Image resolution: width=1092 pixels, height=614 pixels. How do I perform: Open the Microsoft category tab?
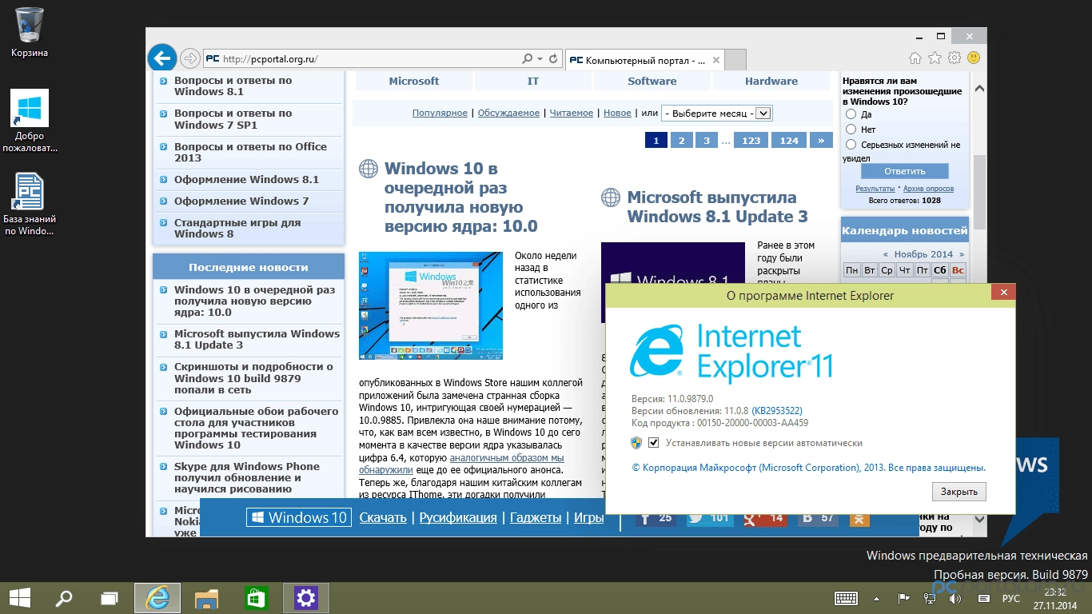point(414,81)
